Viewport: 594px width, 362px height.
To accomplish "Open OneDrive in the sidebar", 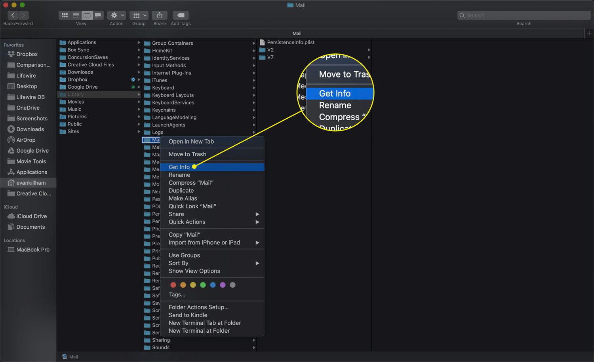I will click(28, 108).
